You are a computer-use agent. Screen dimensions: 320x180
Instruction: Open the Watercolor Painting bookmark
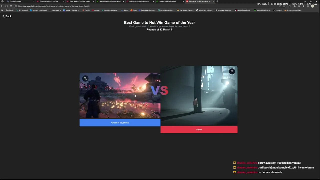pos(205,10)
